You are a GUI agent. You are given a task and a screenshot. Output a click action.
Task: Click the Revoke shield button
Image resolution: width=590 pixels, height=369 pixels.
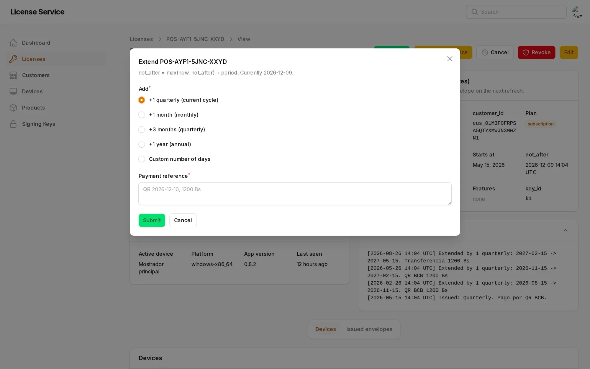click(x=536, y=53)
